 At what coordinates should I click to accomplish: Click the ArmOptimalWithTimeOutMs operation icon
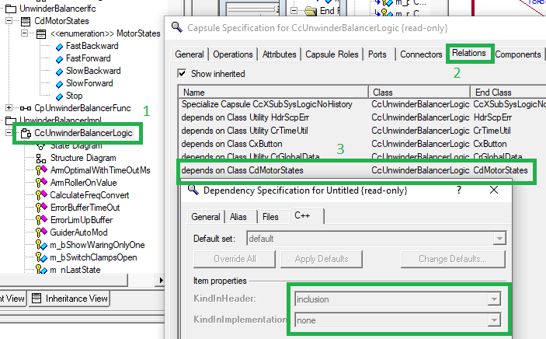(x=41, y=170)
